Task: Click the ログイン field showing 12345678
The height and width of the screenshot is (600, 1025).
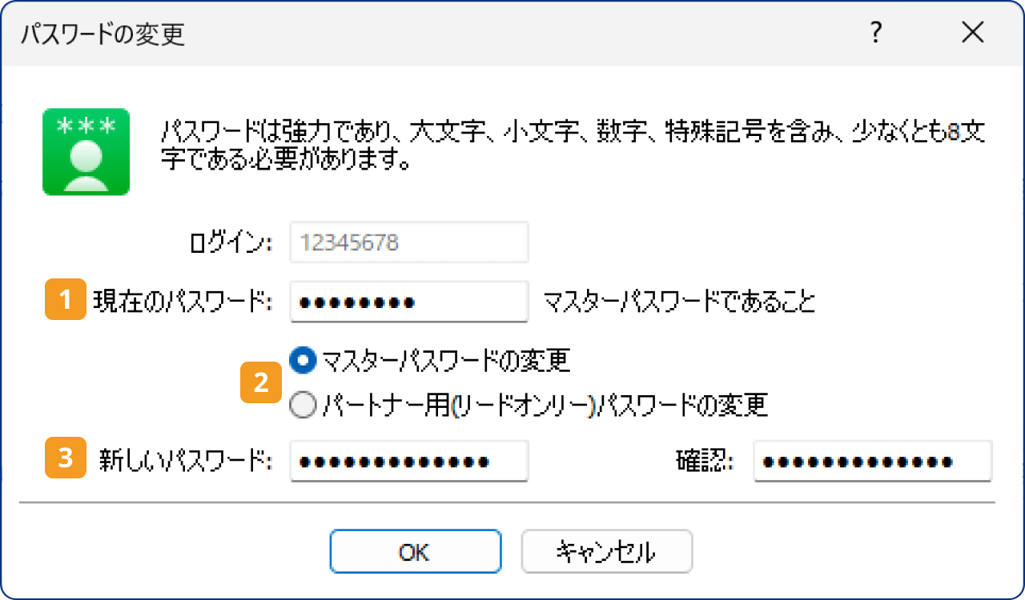Action: (x=408, y=242)
